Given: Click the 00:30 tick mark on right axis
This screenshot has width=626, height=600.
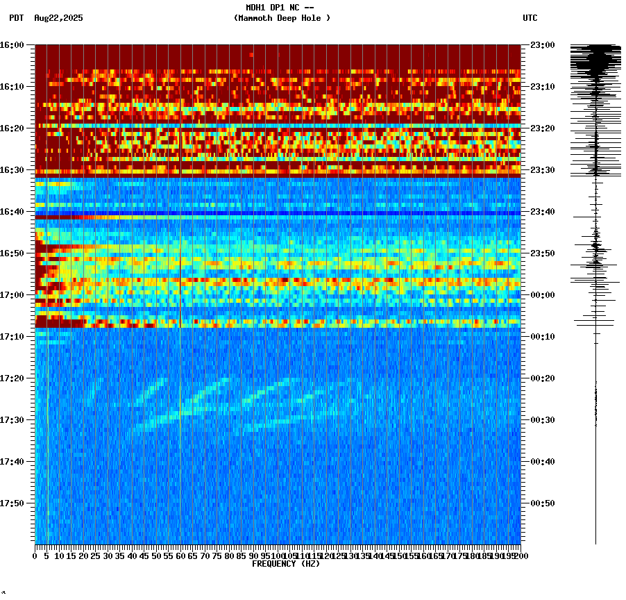Looking at the screenshot, I should [x=525, y=419].
